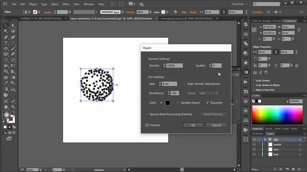Choose the Line Segment tool
Viewport: 307px width, 172px height.
click(13, 43)
